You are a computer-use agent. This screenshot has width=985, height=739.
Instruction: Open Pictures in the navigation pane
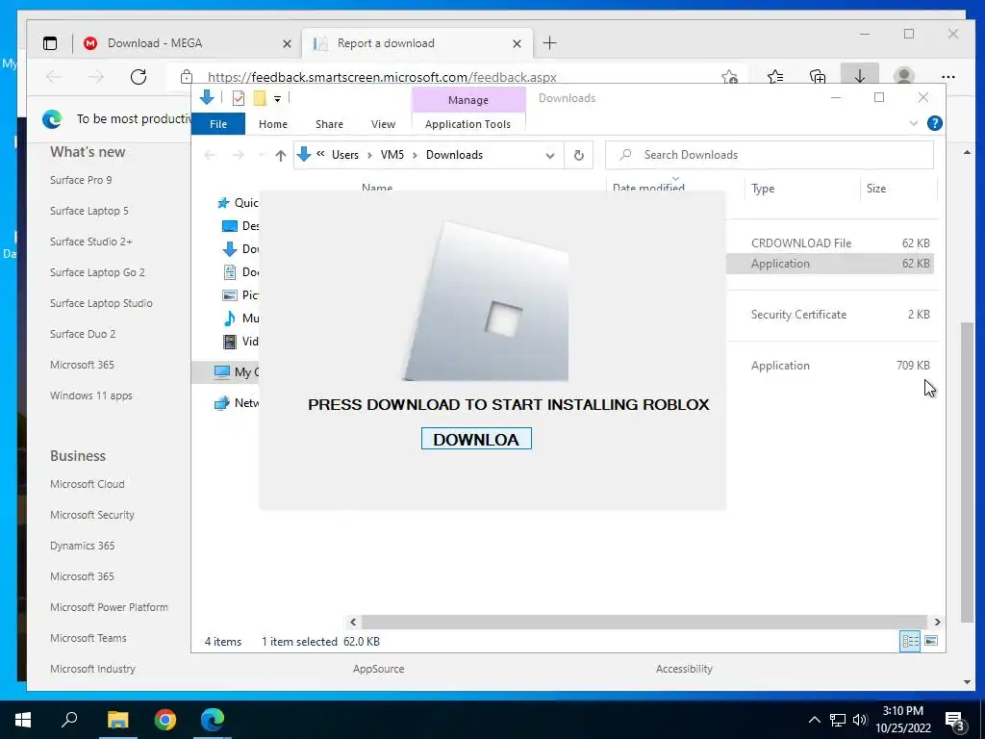240,294
